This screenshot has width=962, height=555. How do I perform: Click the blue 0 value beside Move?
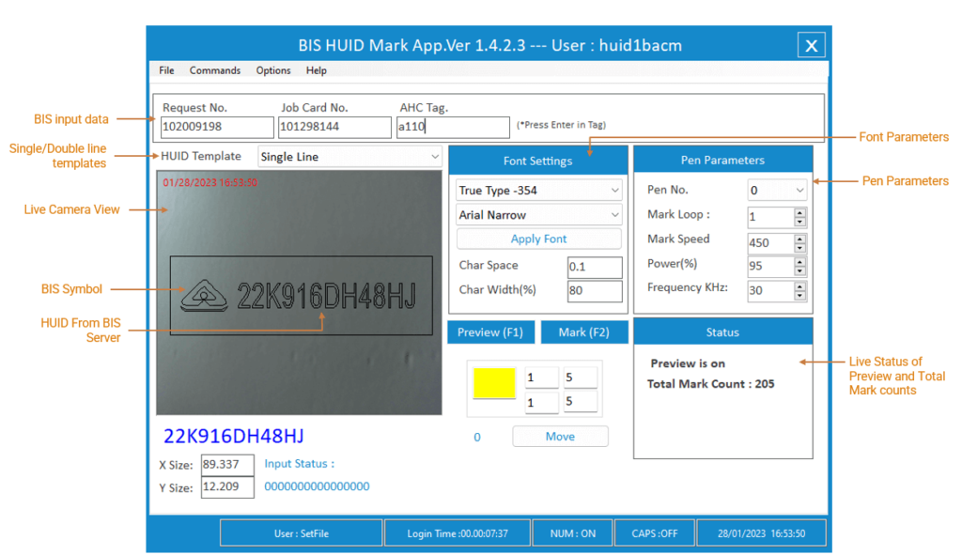477,438
